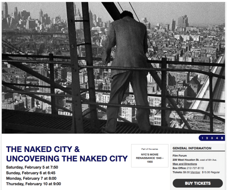Click the Buy Tickets button
The image size is (227, 190).
click(x=198, y=183)
